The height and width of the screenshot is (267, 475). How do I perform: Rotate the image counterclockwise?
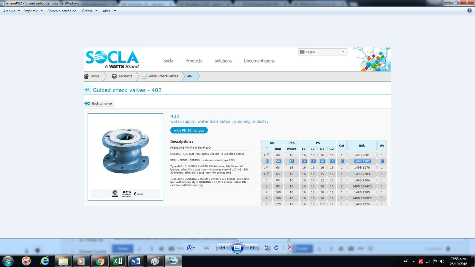pos(266,247)
